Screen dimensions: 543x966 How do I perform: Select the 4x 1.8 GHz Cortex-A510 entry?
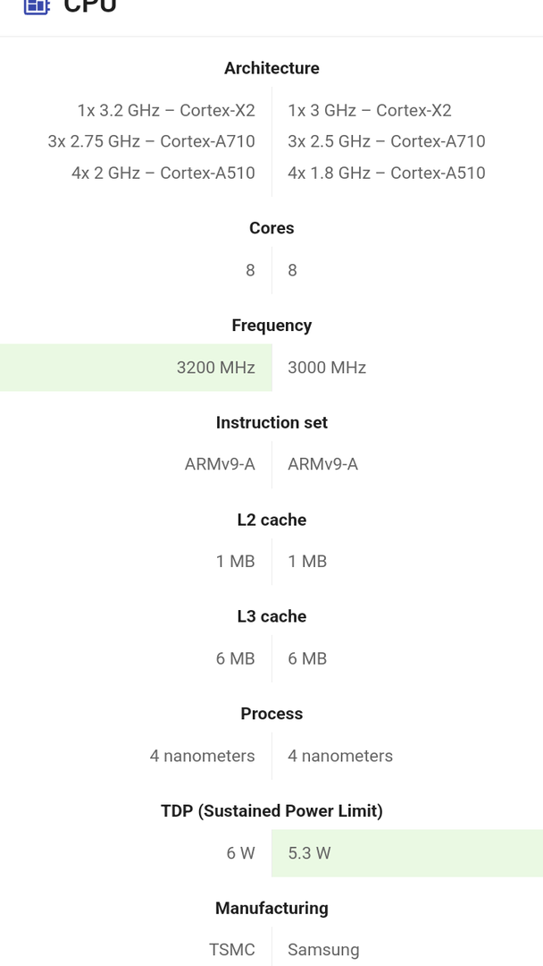387,173
